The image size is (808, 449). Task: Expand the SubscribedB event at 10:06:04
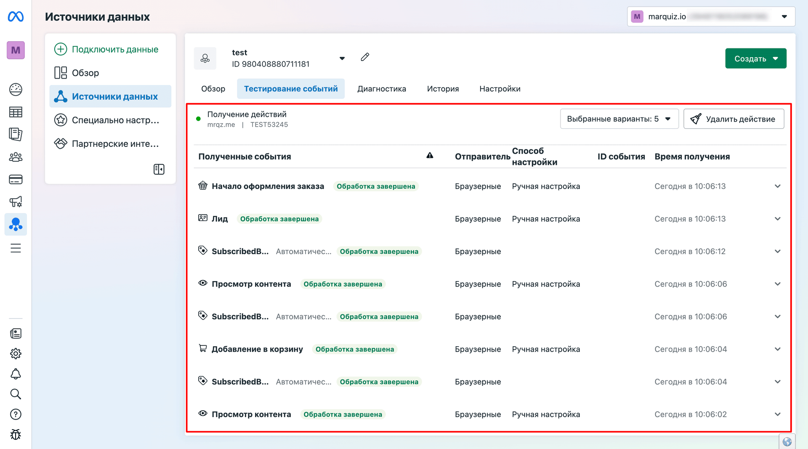click(x=777, y=382)
